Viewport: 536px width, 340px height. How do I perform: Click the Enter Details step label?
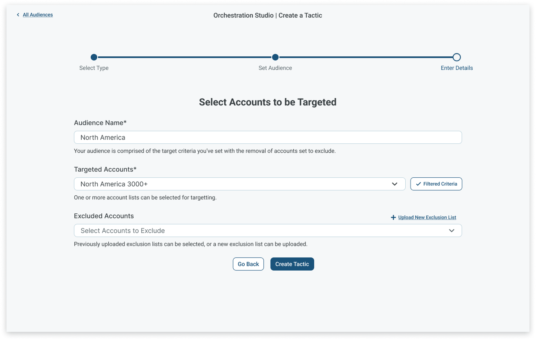457,68
